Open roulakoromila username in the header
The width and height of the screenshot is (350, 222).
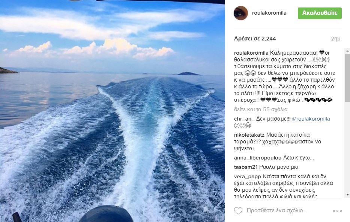pos(269,13)
